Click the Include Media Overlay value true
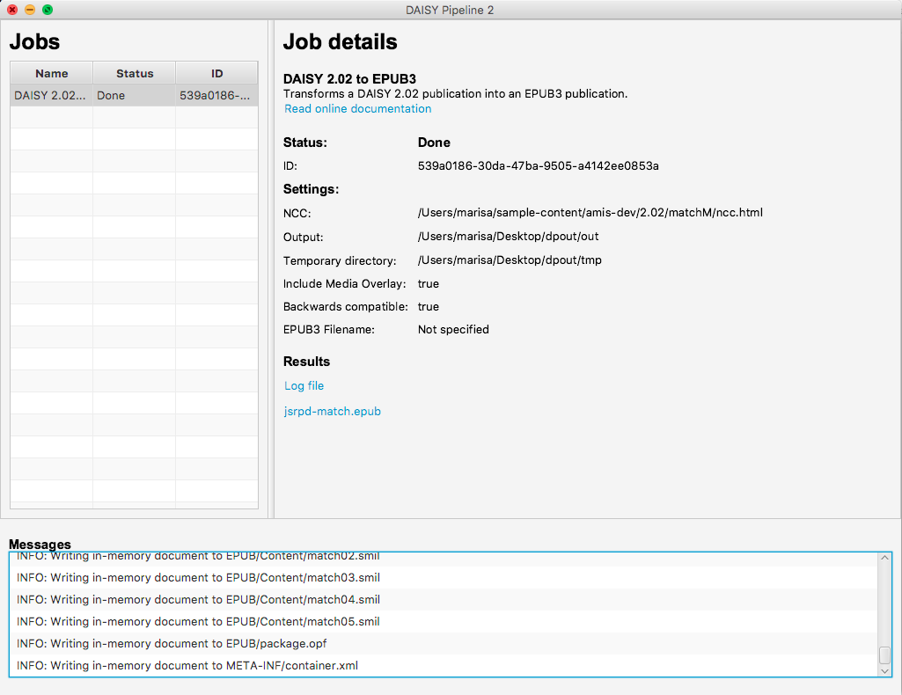 click(x=428, y=283)
